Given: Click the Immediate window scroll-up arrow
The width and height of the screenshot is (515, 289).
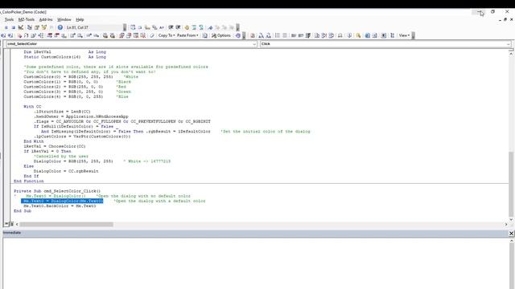Looking at the screenshot, I should click(512, 241).
